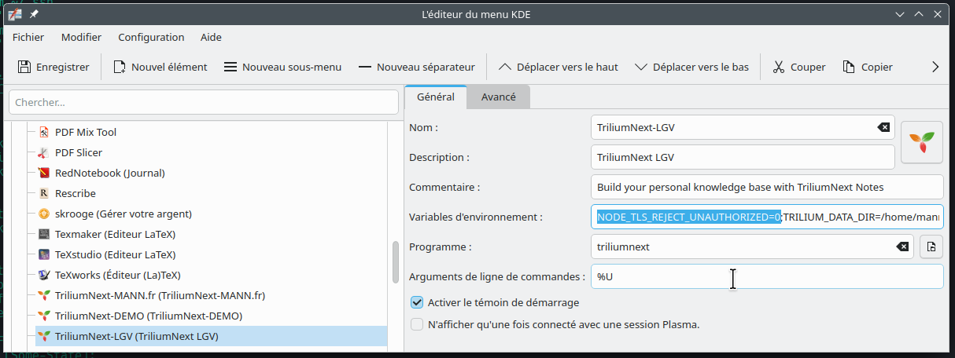
Task: Click the PDF Slicer icon
Action: click(44, 152)
